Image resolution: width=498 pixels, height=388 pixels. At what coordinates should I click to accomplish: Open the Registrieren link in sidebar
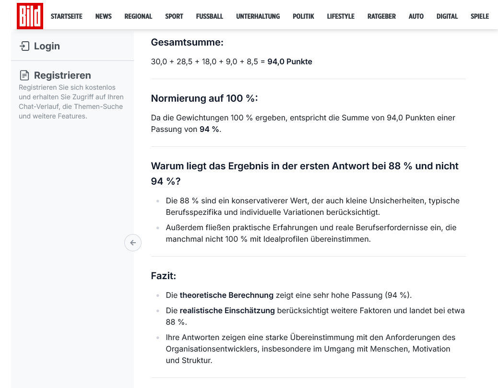tap(62, 75)
